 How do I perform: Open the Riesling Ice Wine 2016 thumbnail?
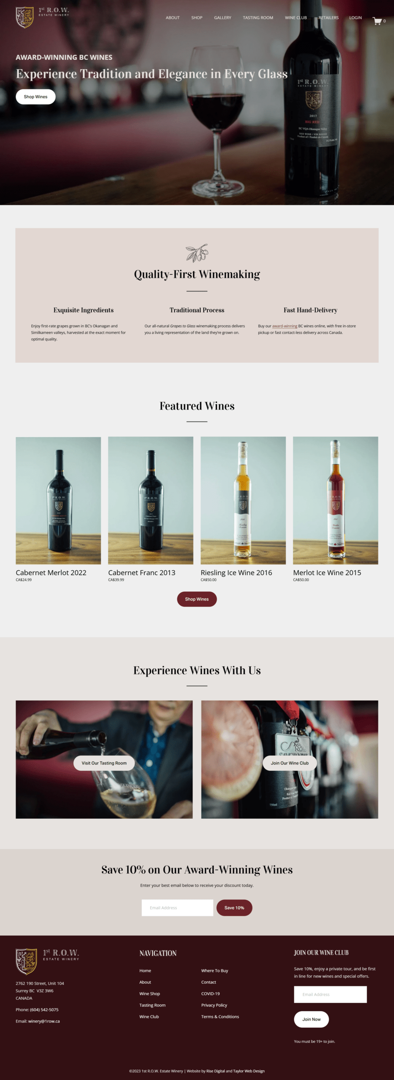click(x=243, y=500)
